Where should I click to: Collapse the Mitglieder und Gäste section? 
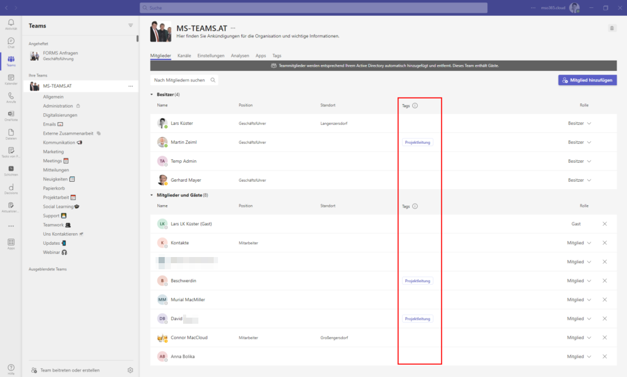152,195
